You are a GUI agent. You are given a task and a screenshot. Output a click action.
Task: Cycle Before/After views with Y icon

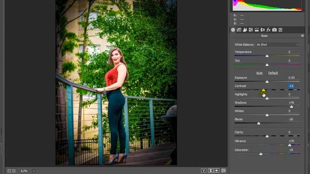[203, 171]
